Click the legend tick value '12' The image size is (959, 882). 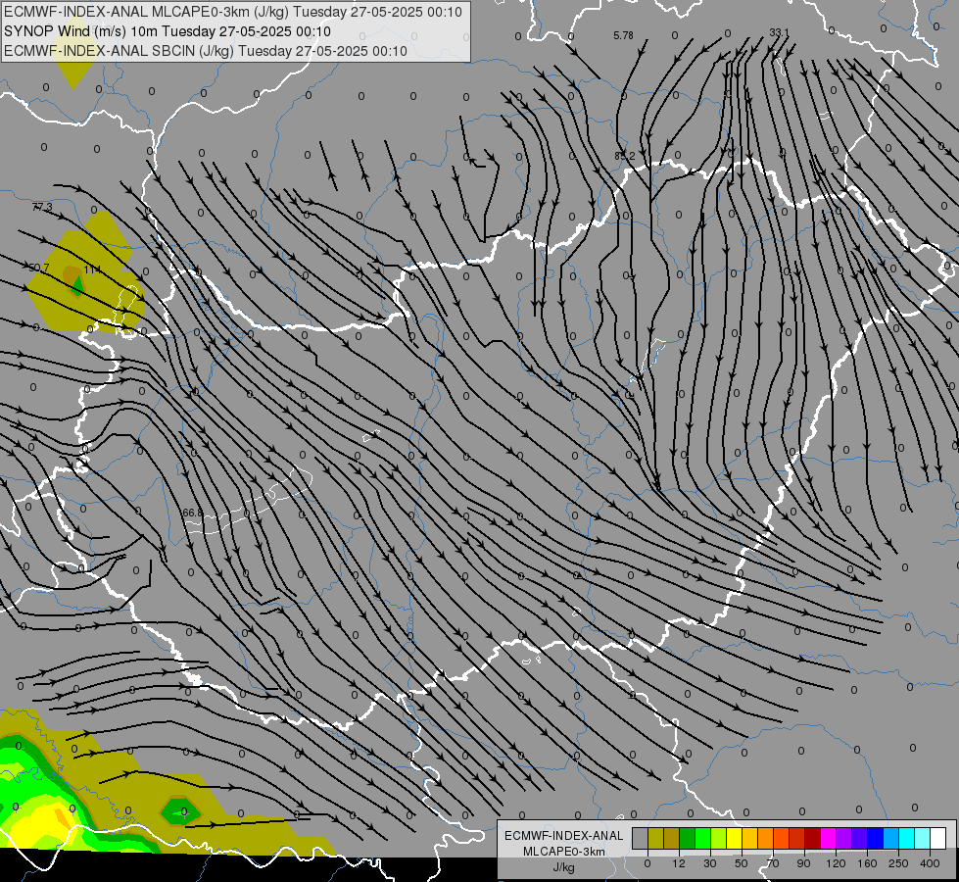[678, 863]
